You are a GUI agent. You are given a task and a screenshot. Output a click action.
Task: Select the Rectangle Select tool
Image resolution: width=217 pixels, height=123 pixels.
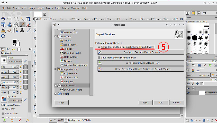10,19
